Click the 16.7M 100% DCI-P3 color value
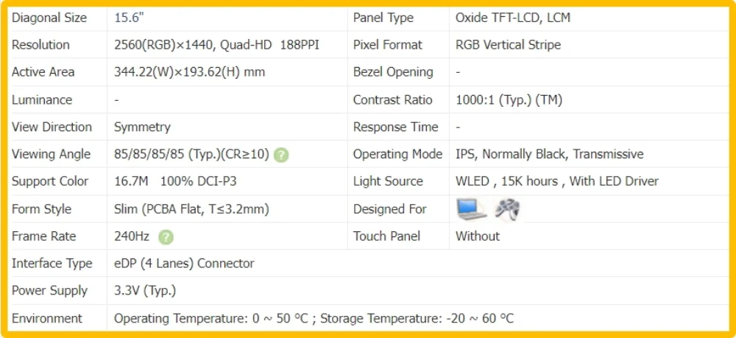The height and width of the screenshot is (338, 736). click(175, 181)
